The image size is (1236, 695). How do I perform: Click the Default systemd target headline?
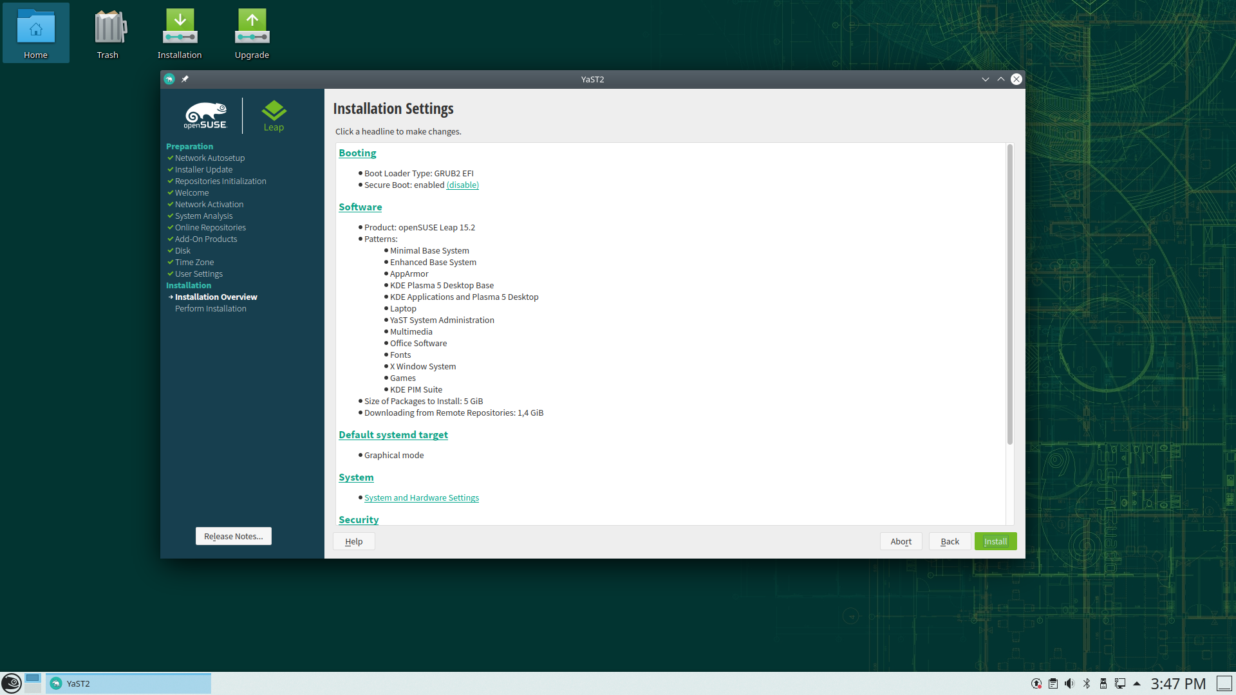pyautogui.click(x=393, y=435)
